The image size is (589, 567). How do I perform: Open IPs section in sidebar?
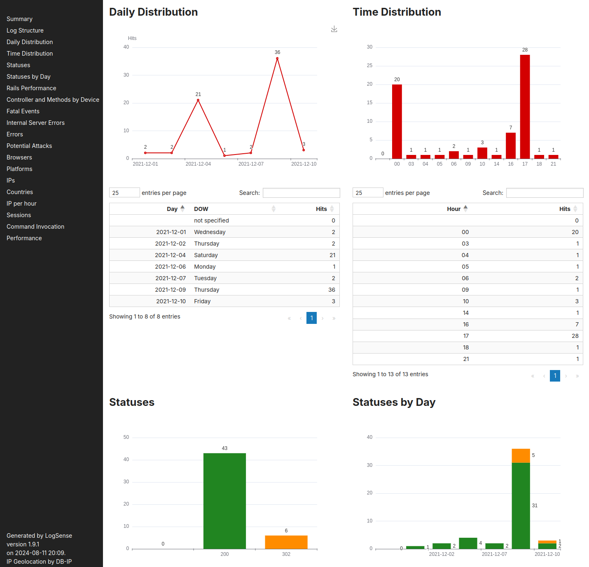coord(11,180)
